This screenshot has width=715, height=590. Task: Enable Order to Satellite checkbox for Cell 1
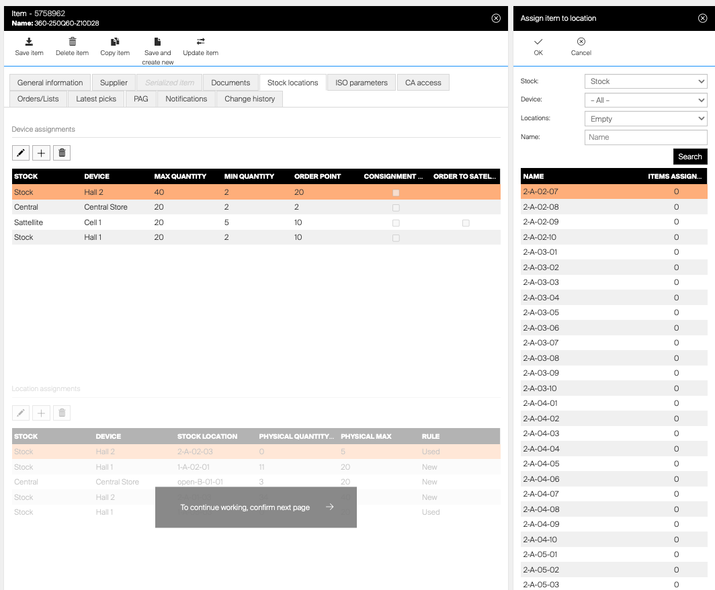pyautogui.click(x=466, y=222)
